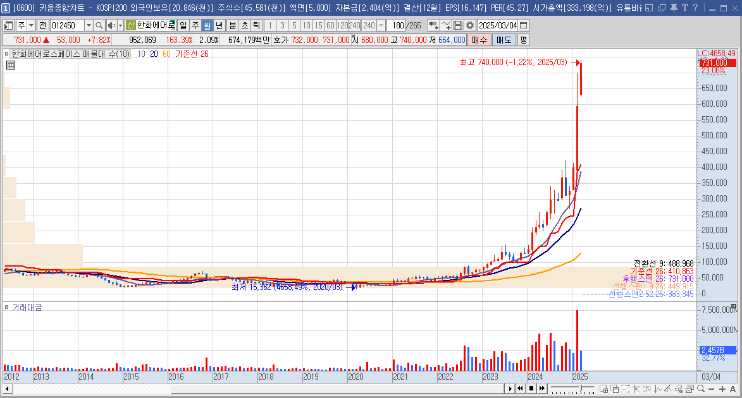Add a candlestick chart with the chart-plus icon
The height and width of the screenshot is (398, 742).
433,25
